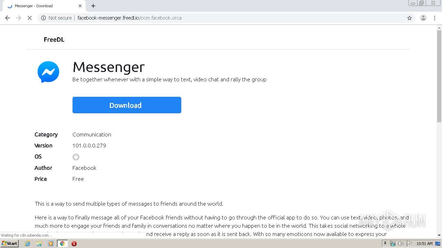Open the Chrome three-dot menu

click(435, 18)
